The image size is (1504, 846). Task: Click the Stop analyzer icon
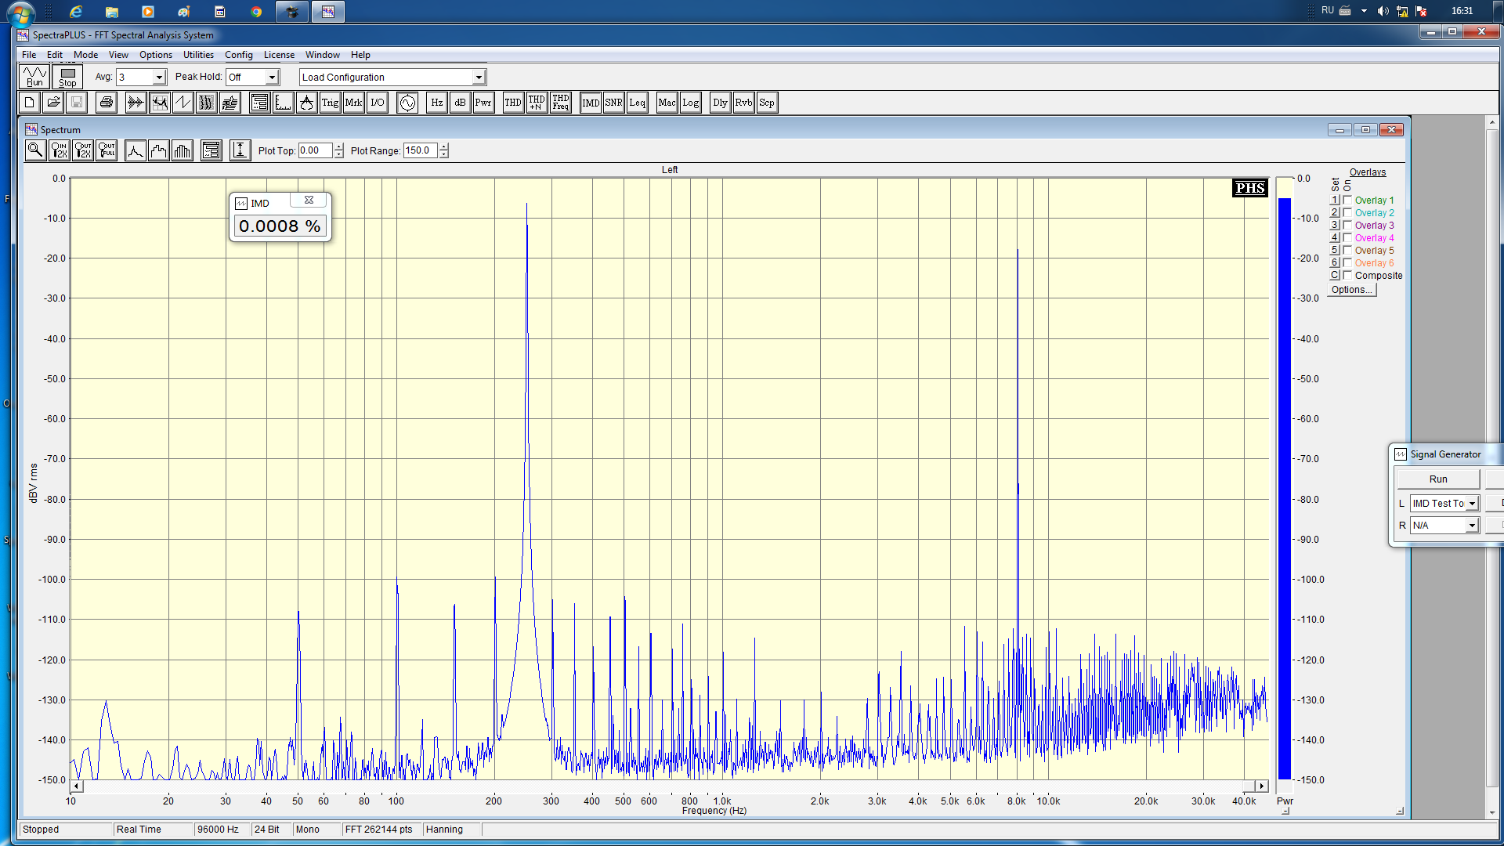click(68, 77)
